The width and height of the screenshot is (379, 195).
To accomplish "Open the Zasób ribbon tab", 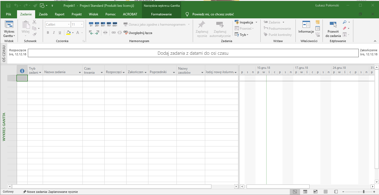I will pos(43,14).
